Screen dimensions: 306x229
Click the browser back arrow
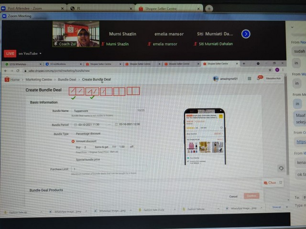point(6,70)
